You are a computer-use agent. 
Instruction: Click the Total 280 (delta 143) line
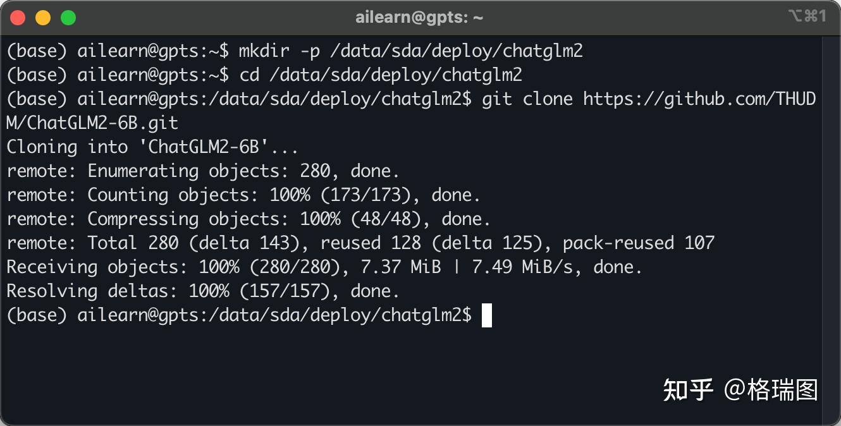click(360, 243)
